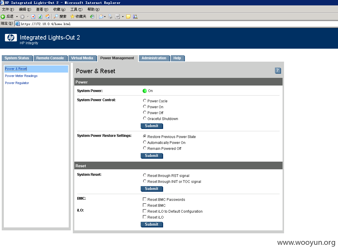The image size is (338, 251).
Task: Click the Refresh page icon
Action: pyautogui.click(x=40, y=17)
